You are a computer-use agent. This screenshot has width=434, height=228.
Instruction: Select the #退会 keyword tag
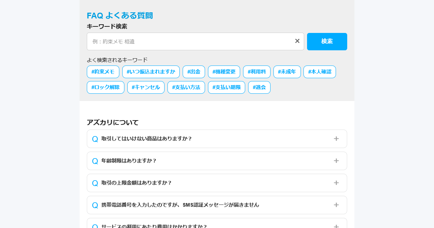[259, 87]
